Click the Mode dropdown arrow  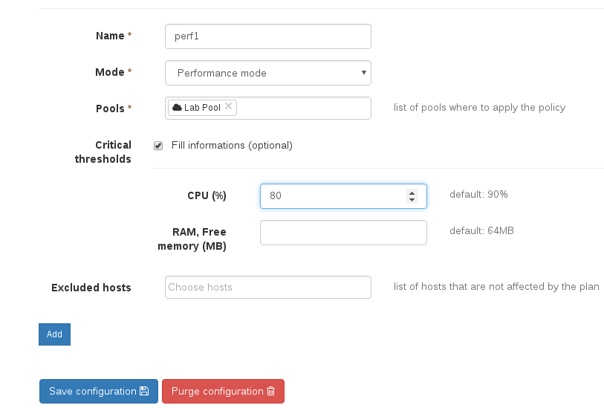[x=363, y=73]
